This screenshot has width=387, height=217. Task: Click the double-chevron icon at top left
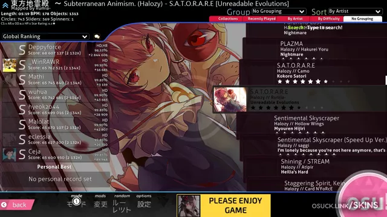pos(5,5)
